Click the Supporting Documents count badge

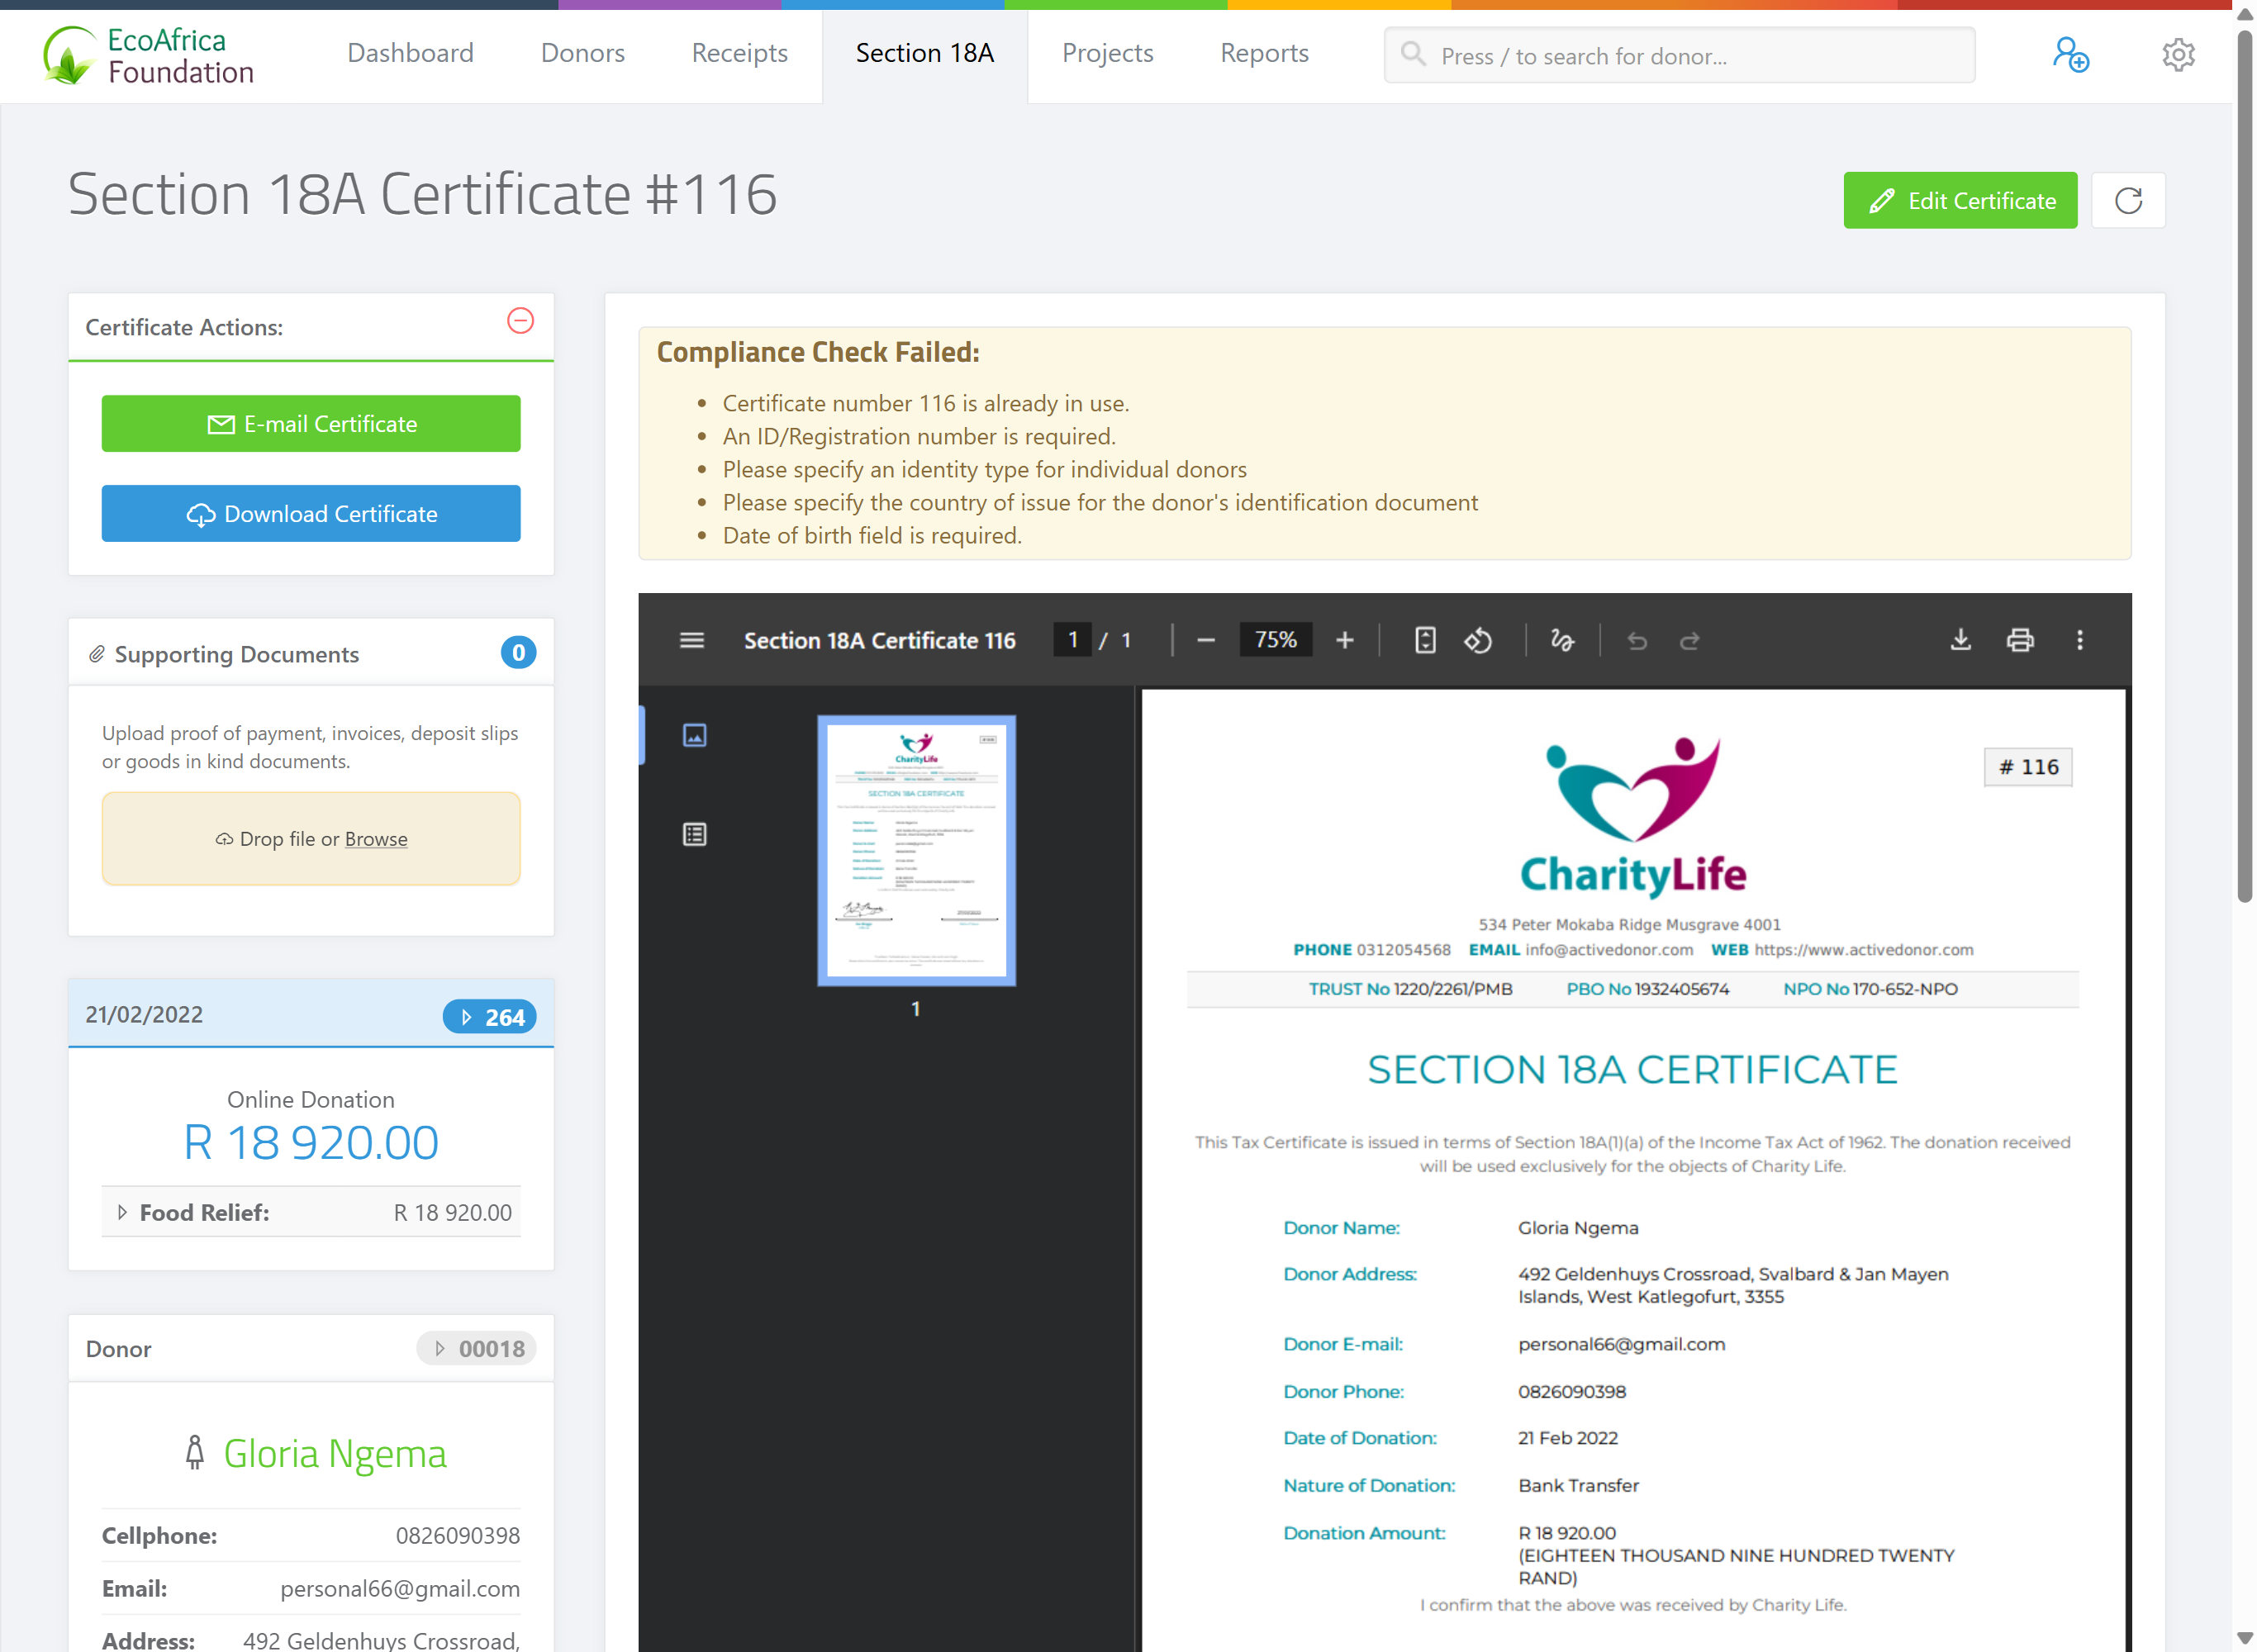pyautogui.click(x=518, y=652)
